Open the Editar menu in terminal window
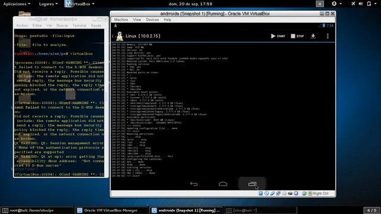Image resolution: width=381 pixels, height=214 pixels. click(37, 26)
